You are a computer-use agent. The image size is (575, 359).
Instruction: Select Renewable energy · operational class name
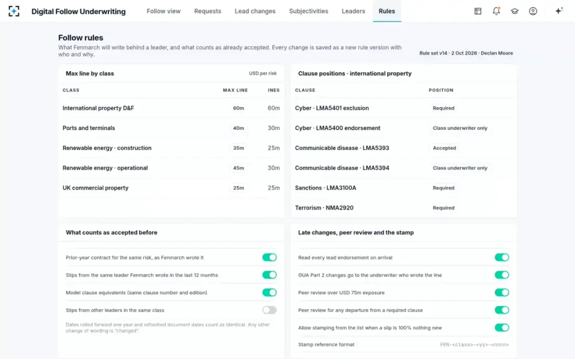coord(105,168)
